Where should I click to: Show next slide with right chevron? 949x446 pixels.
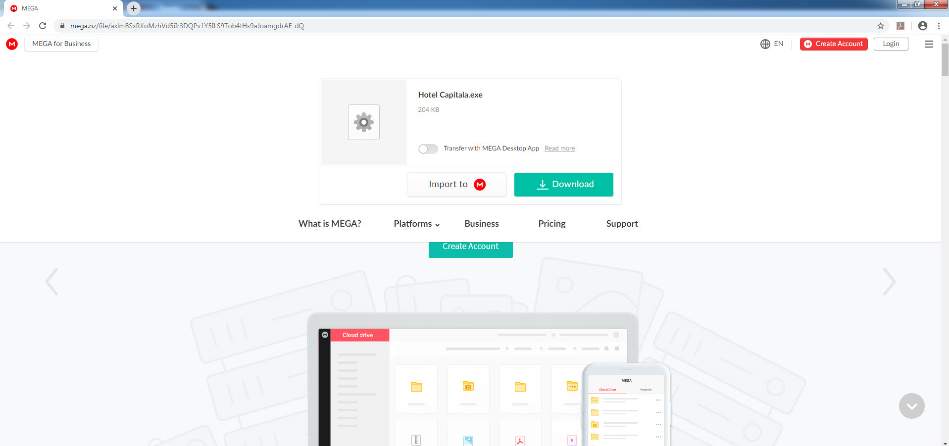click(889, 282)
